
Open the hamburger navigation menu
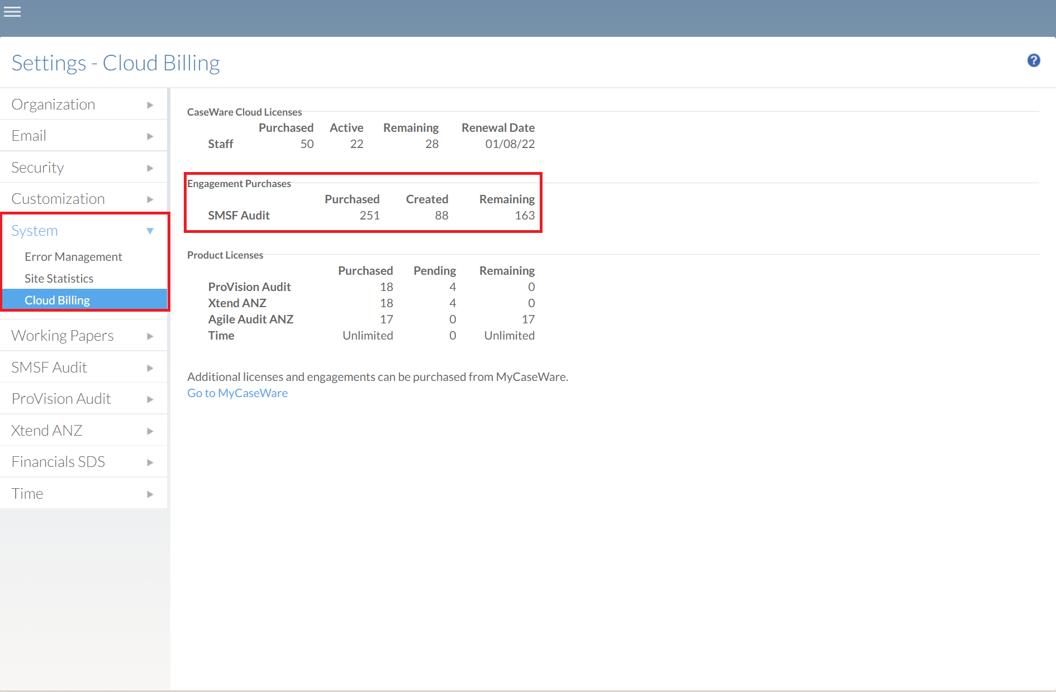(12, 12)
